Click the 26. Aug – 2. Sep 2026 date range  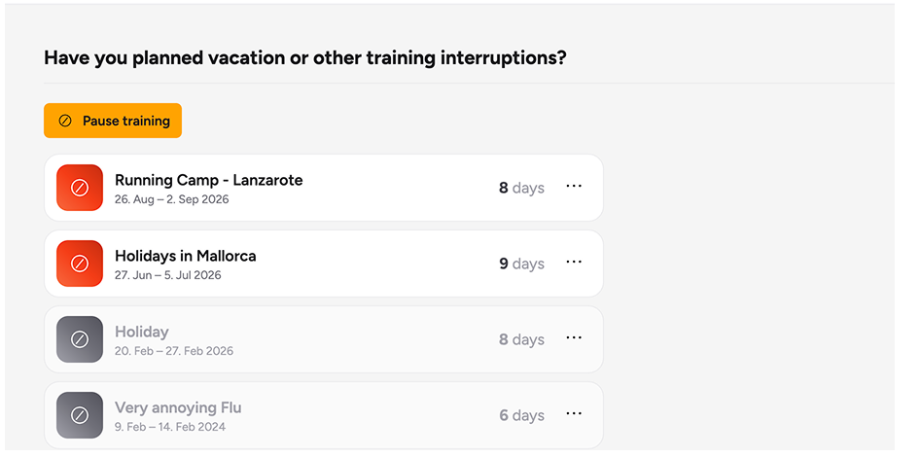tap(171, 199)
